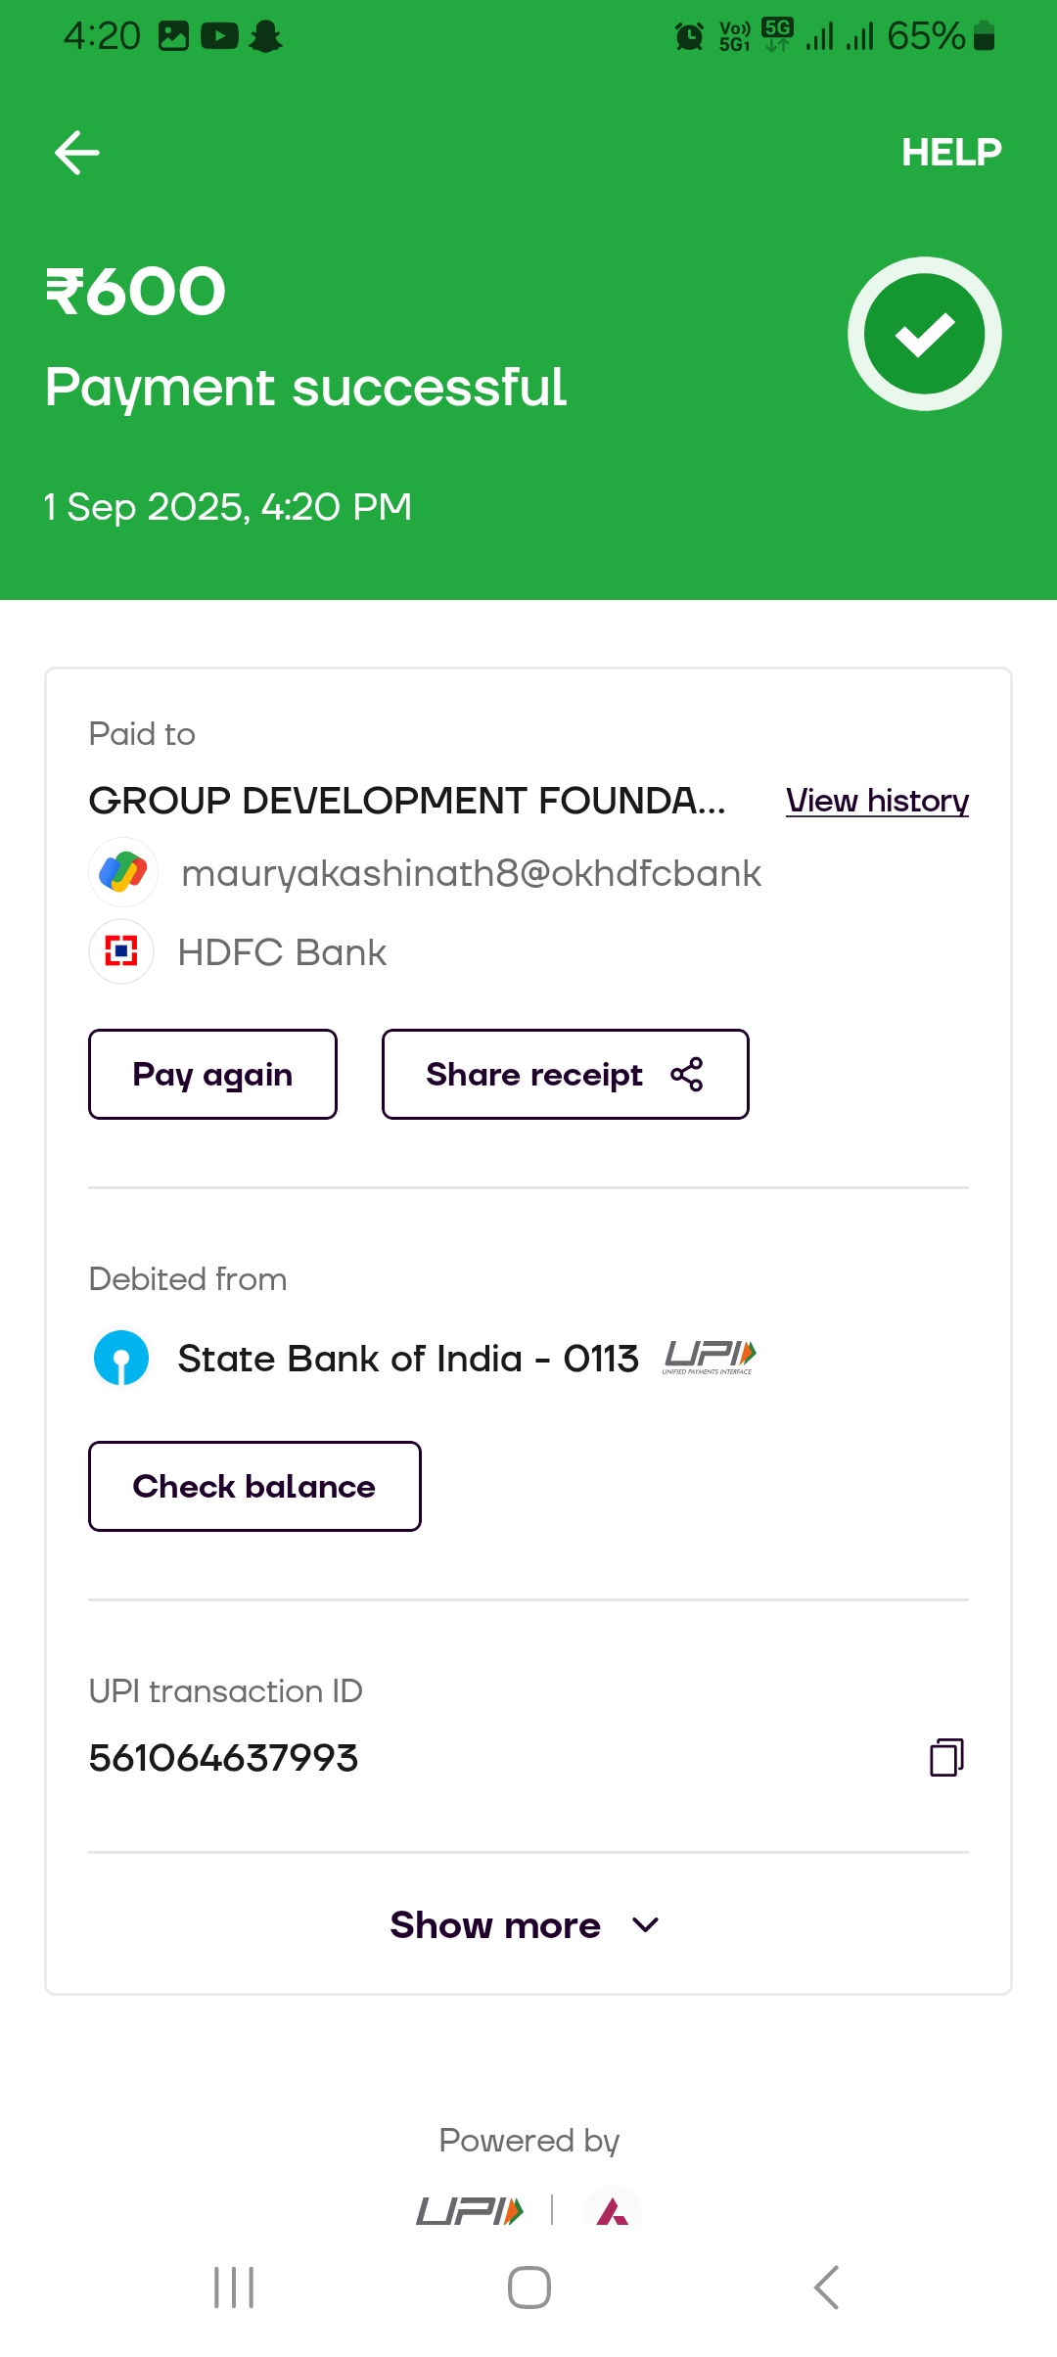Tap the Show more chevron arrow
The height and width of the screenshot is (2357, 1057).
(646, 1925)
